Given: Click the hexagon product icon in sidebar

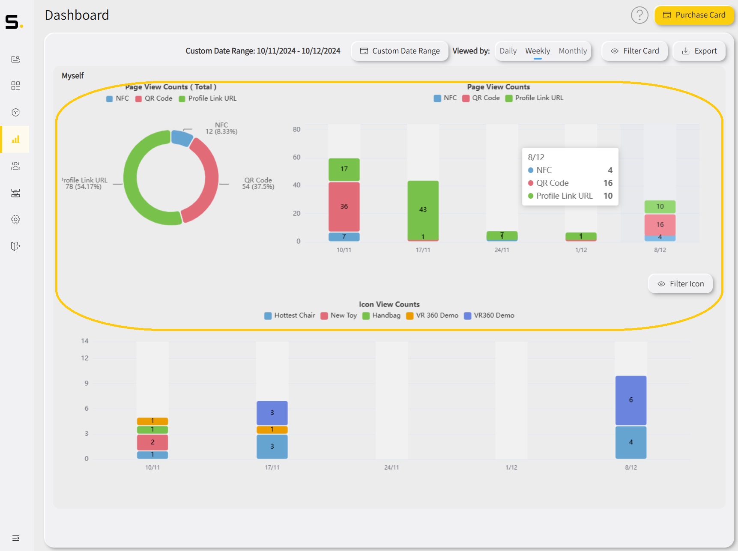Looking at the screenshot, I should pos(15,112).
